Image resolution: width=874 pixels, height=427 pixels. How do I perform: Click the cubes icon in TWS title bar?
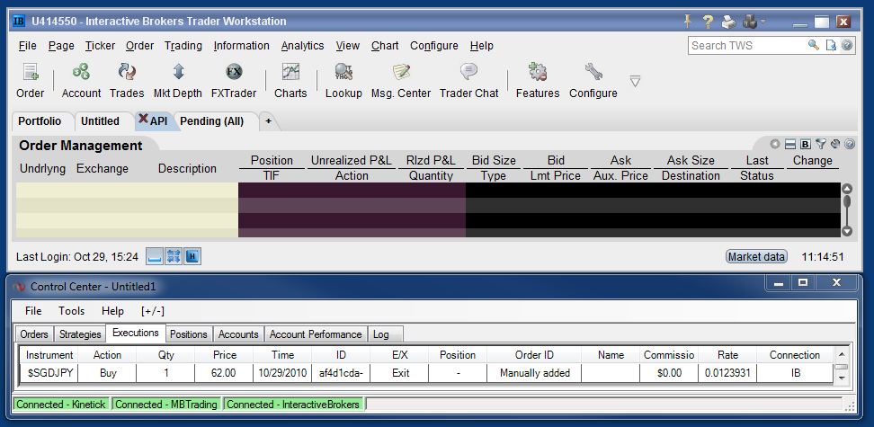click(750, 22)
